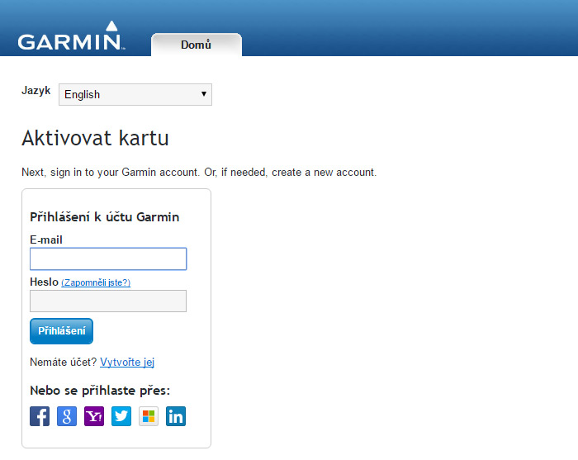Open the Zapomněli jste? forgotten password link

pyautogui.click(x=96, y=282)
